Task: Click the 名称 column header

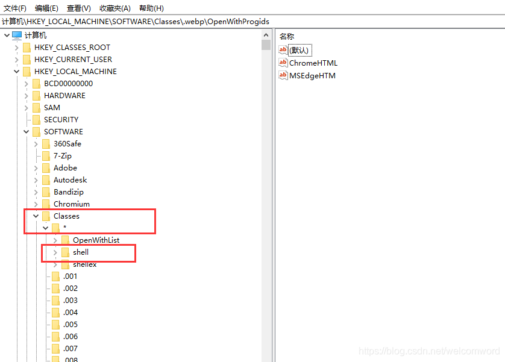Action: (x=287, y=36)
